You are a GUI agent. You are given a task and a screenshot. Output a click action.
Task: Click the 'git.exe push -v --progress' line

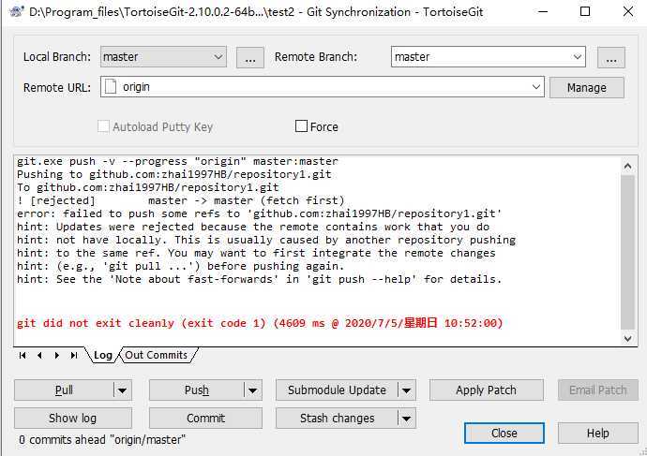[x=177, y=161]
